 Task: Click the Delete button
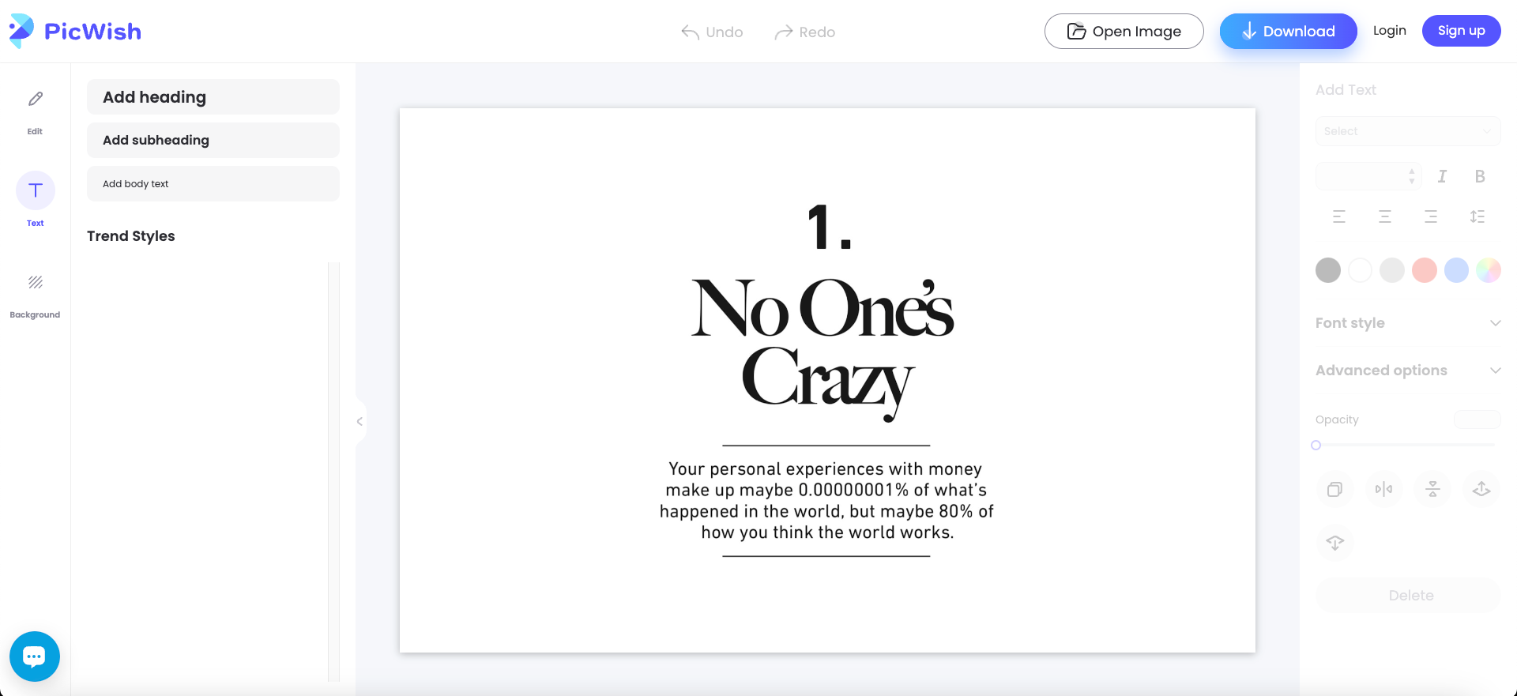[1408, 596]
